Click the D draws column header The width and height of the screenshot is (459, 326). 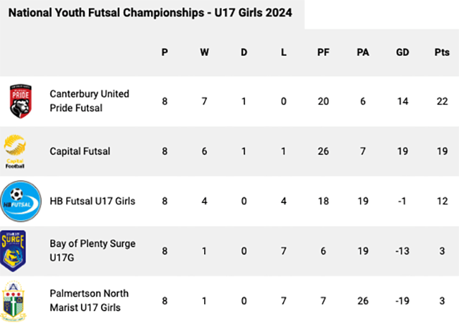tap(244, 52)
